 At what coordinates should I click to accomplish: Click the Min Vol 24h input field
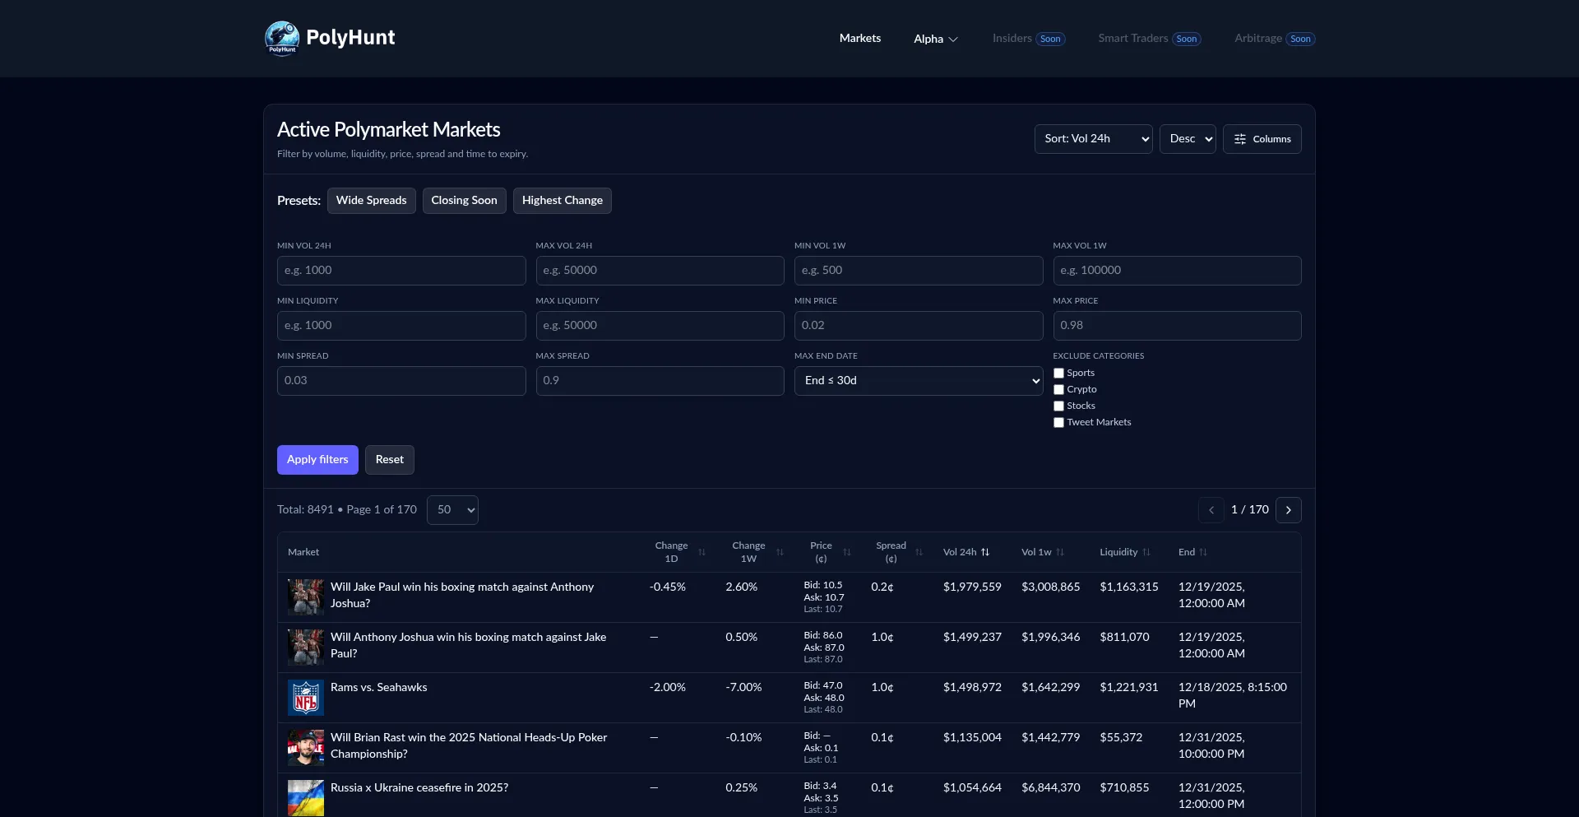401,271
